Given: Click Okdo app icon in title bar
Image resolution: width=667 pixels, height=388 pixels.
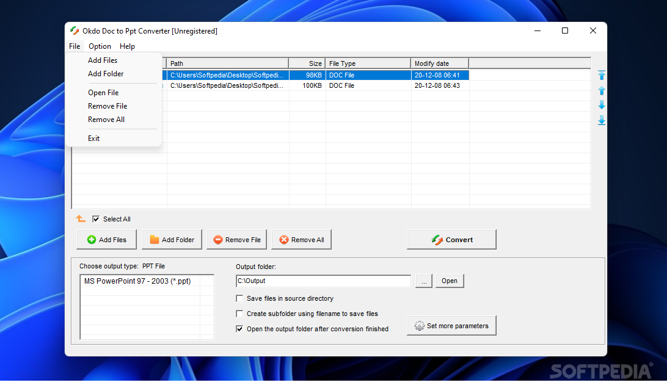Looking at the screenshot, I should point(75,31).
